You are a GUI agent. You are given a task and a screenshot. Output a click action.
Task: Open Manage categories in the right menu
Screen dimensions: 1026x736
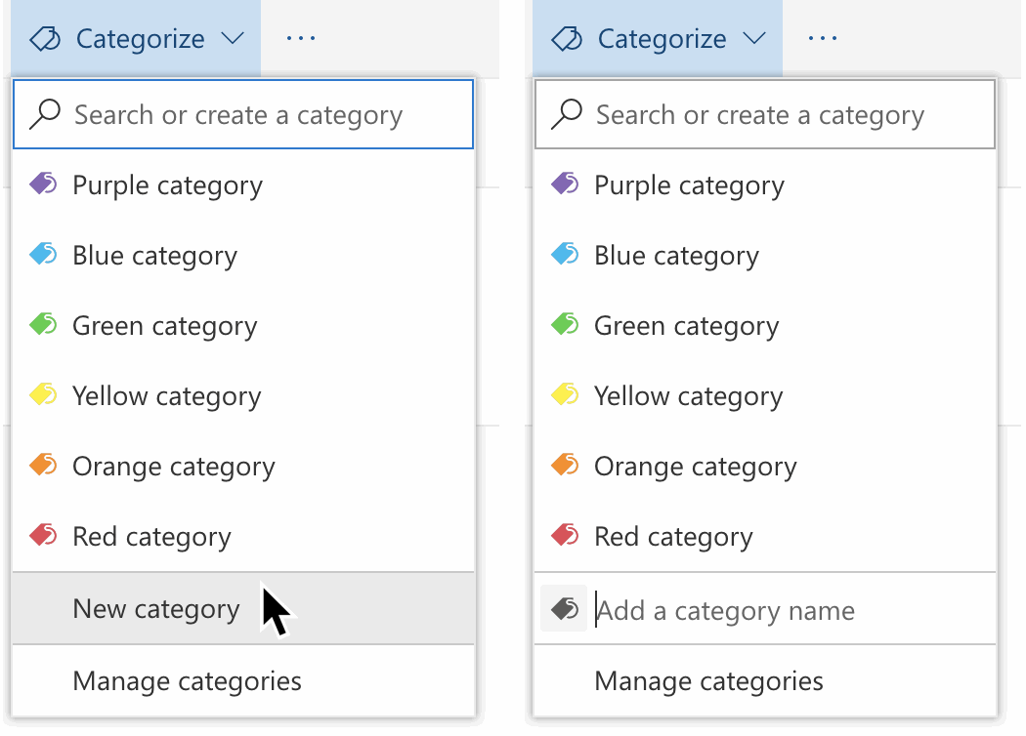[709, 680]
